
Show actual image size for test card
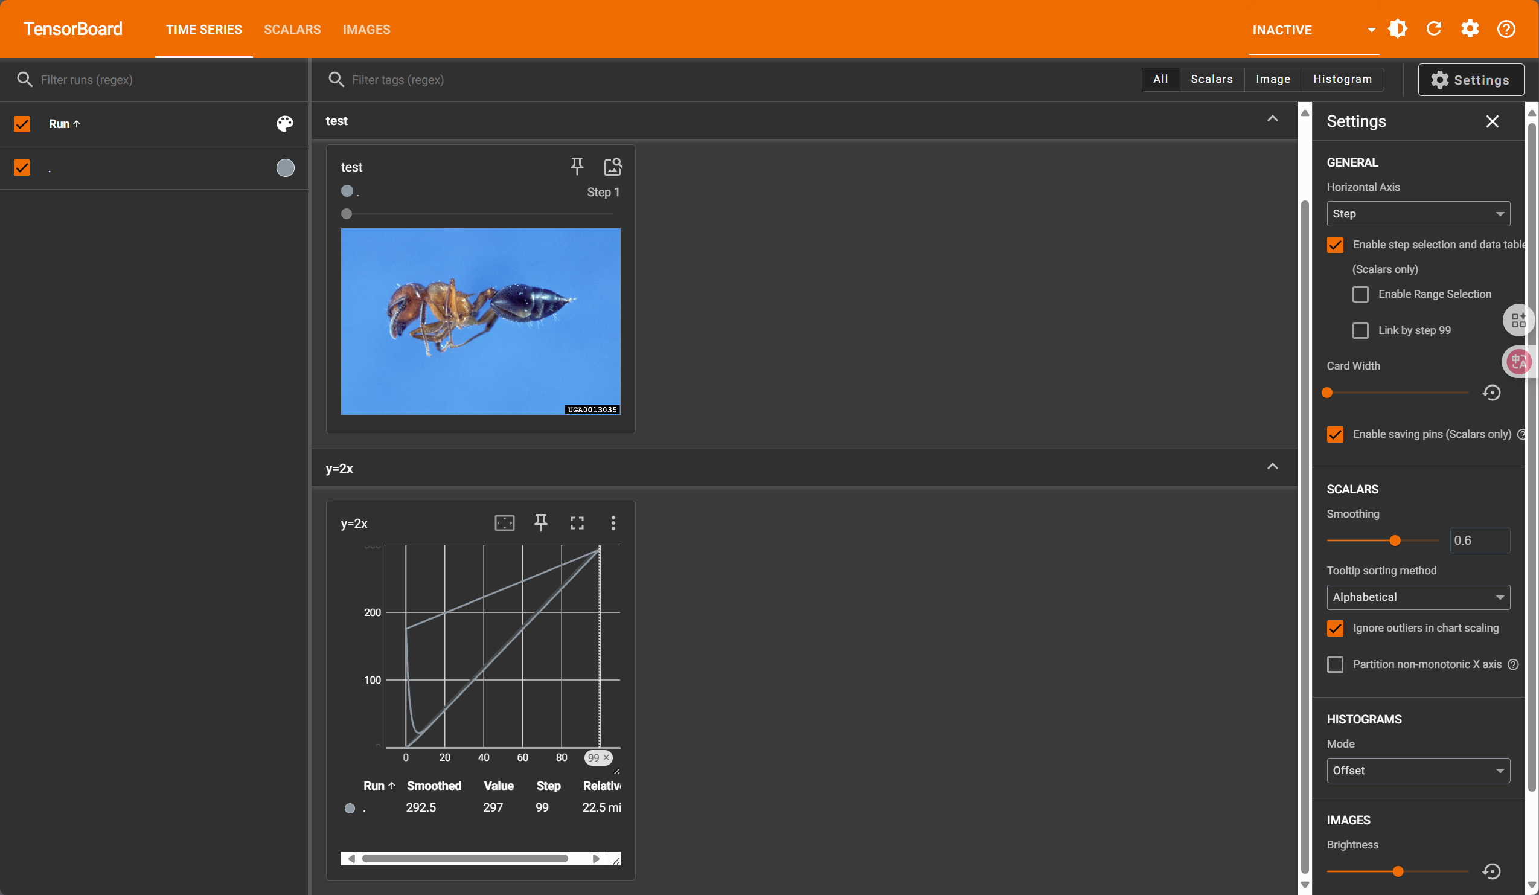[x=613, y=166]
